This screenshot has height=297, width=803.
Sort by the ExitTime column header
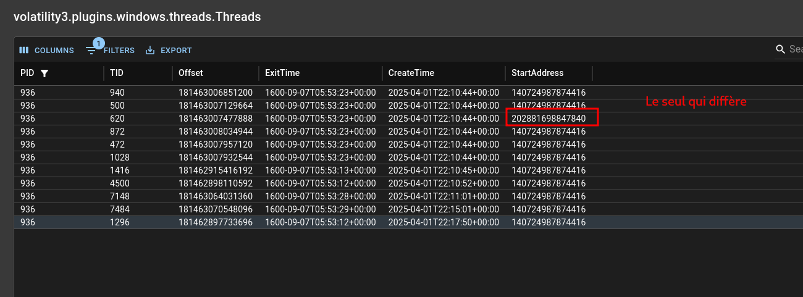[x=282, y=73]
